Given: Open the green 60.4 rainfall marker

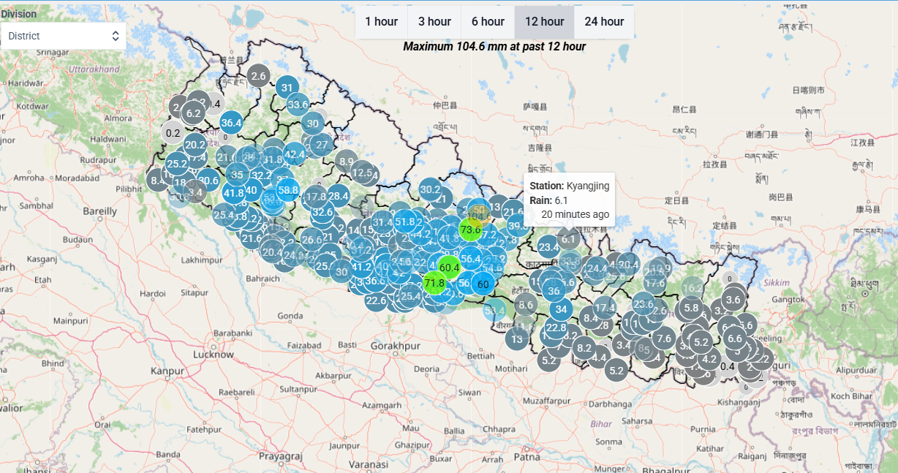Looking at the screenshot, I should 449,268.
